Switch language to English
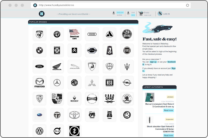Screen dimensions: 208x138 point(120,12)
